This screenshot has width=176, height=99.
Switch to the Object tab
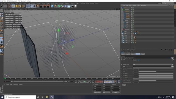tap(133, 54)
